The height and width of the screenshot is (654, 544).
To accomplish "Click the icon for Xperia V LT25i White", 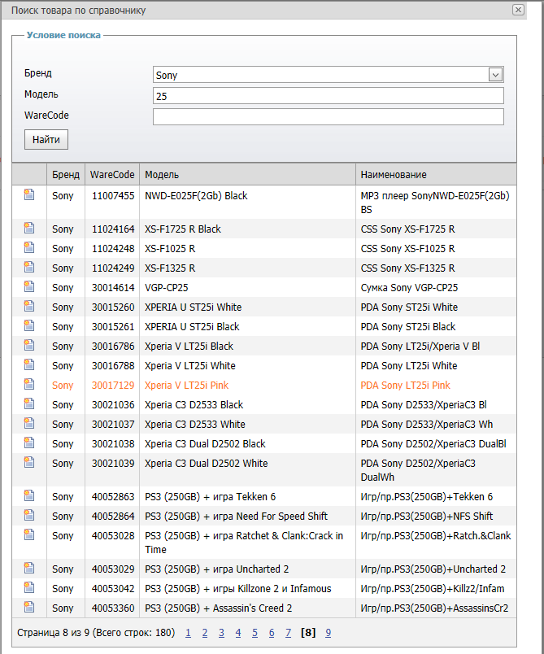I will 29,364.
